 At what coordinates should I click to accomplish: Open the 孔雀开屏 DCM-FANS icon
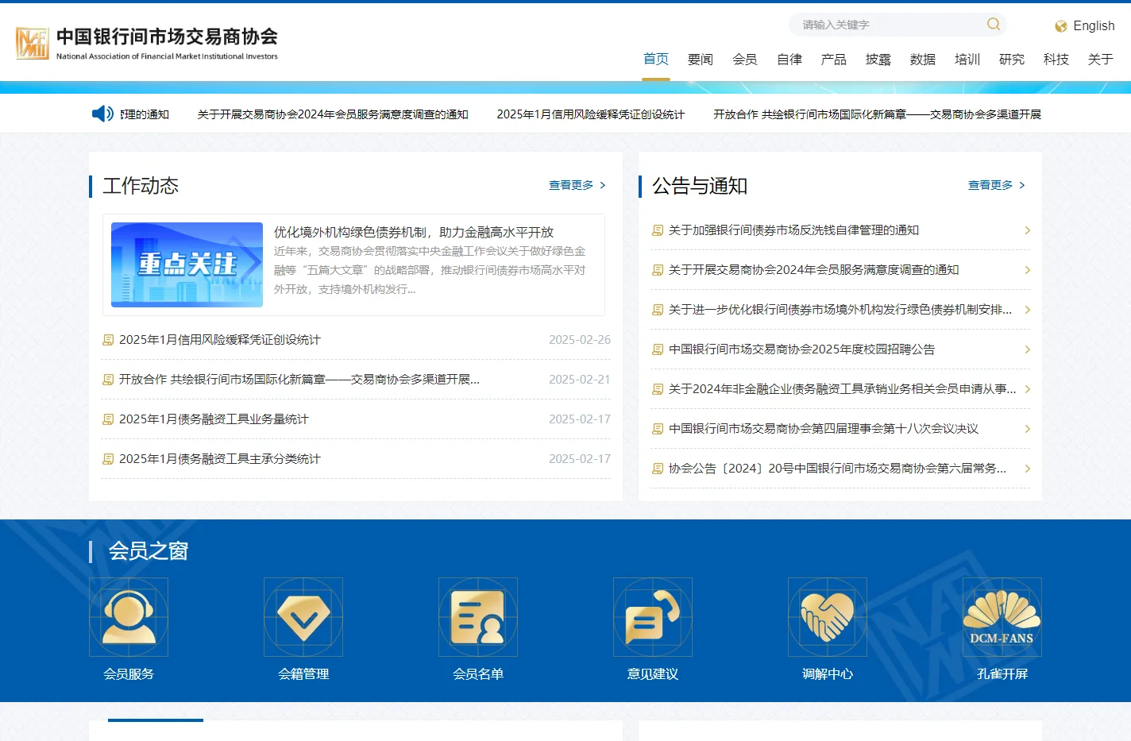pyautogui.click(x=1002, y=617)
